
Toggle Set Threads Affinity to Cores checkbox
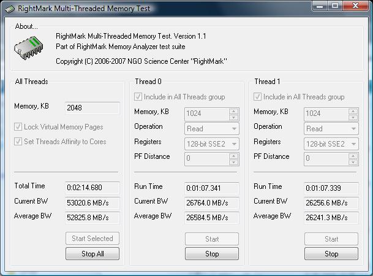18,142
